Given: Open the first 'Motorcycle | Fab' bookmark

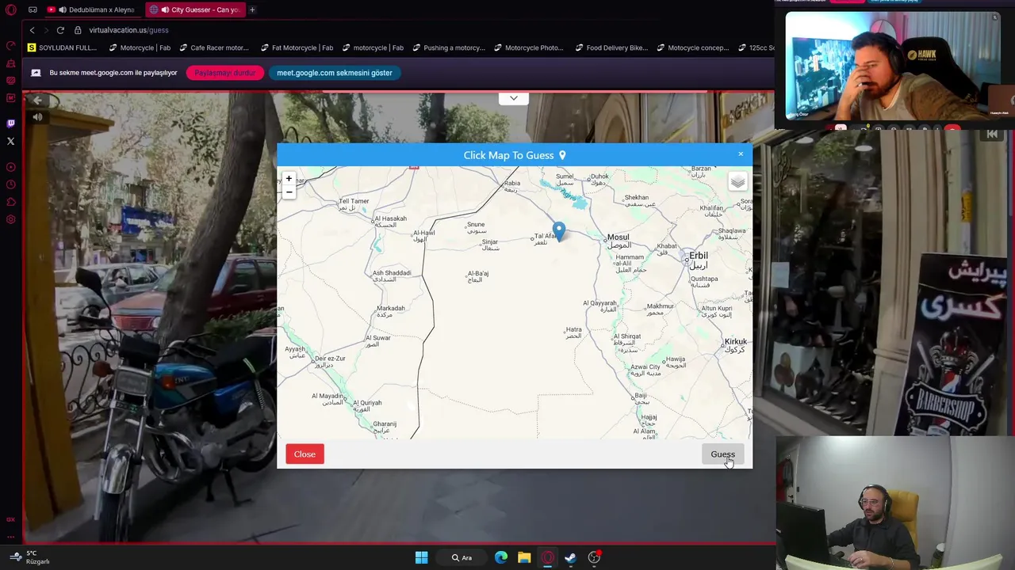Looking at the screenshot, I should [x=140, y=47].
